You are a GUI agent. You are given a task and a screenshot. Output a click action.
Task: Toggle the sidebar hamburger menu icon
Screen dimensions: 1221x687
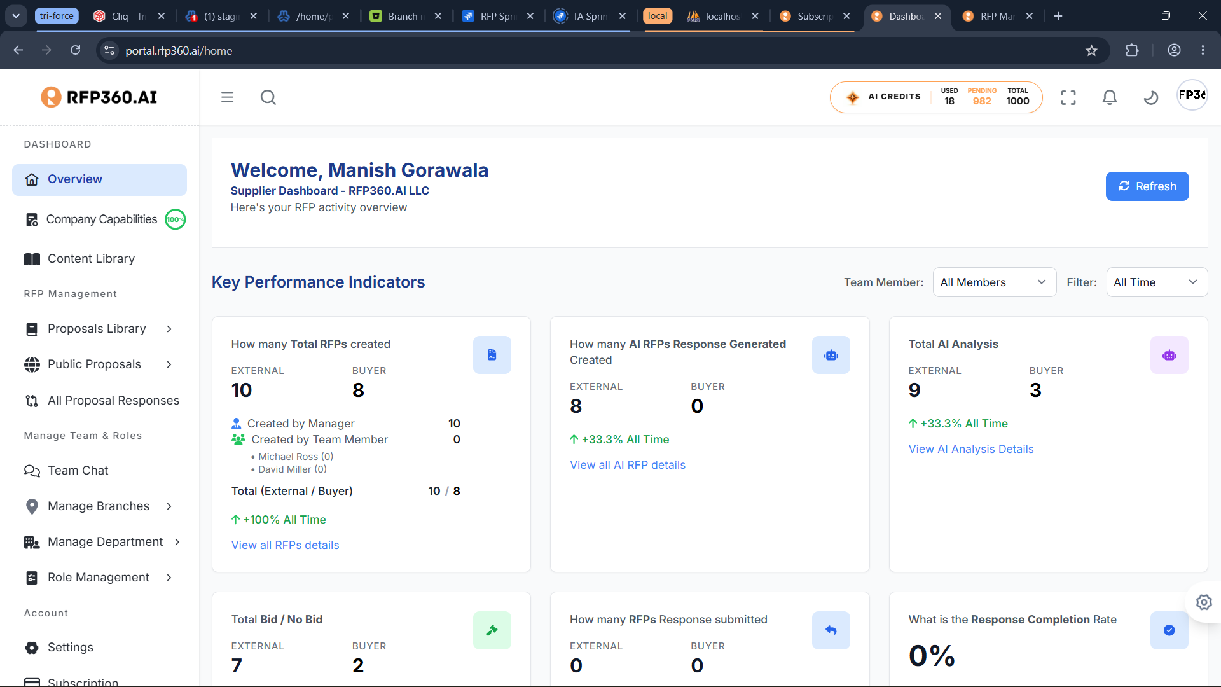227,97
